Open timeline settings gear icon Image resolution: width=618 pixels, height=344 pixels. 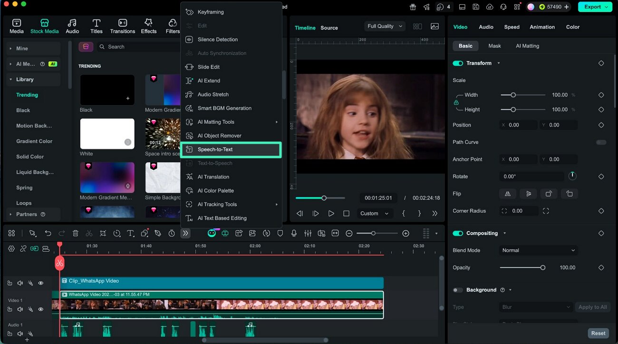pyautogui.click(x=11, y=248)
